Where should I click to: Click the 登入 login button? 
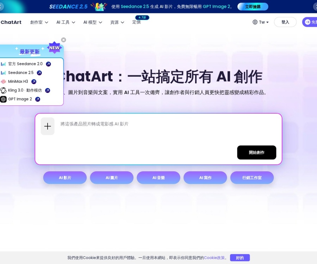285,22
